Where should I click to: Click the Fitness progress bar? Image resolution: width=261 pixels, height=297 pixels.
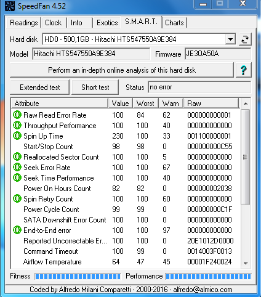pos(78,277)
